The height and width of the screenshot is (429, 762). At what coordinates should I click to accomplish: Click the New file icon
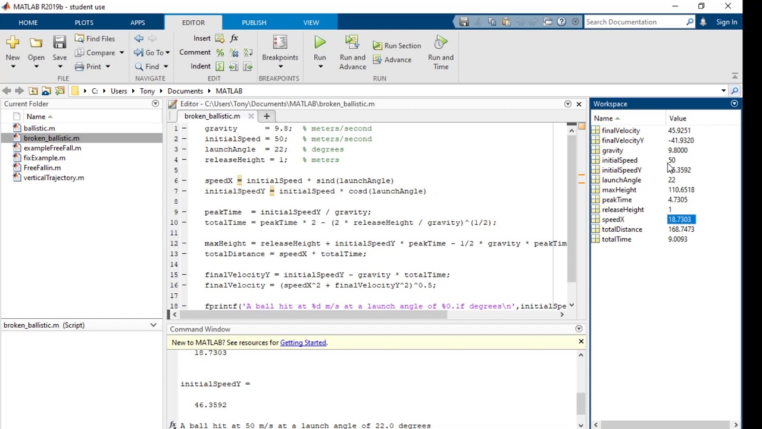[x=13, y=42]
